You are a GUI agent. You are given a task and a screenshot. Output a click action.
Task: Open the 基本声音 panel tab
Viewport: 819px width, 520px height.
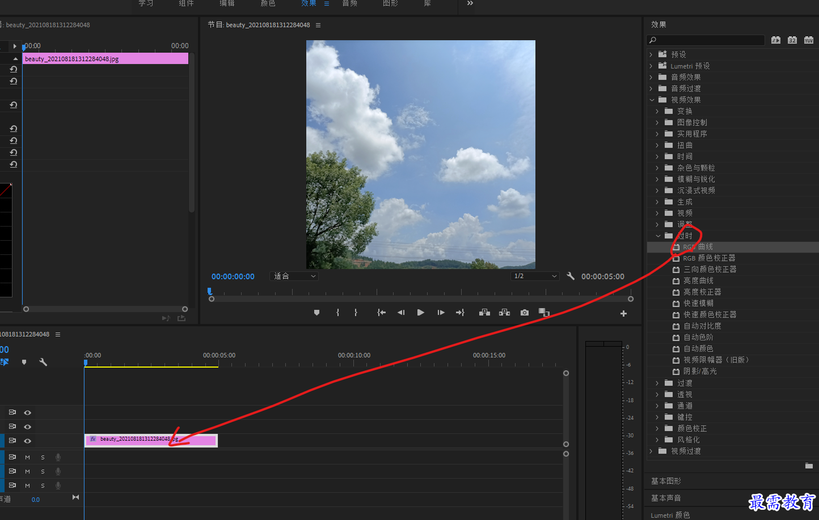[666, 498]
